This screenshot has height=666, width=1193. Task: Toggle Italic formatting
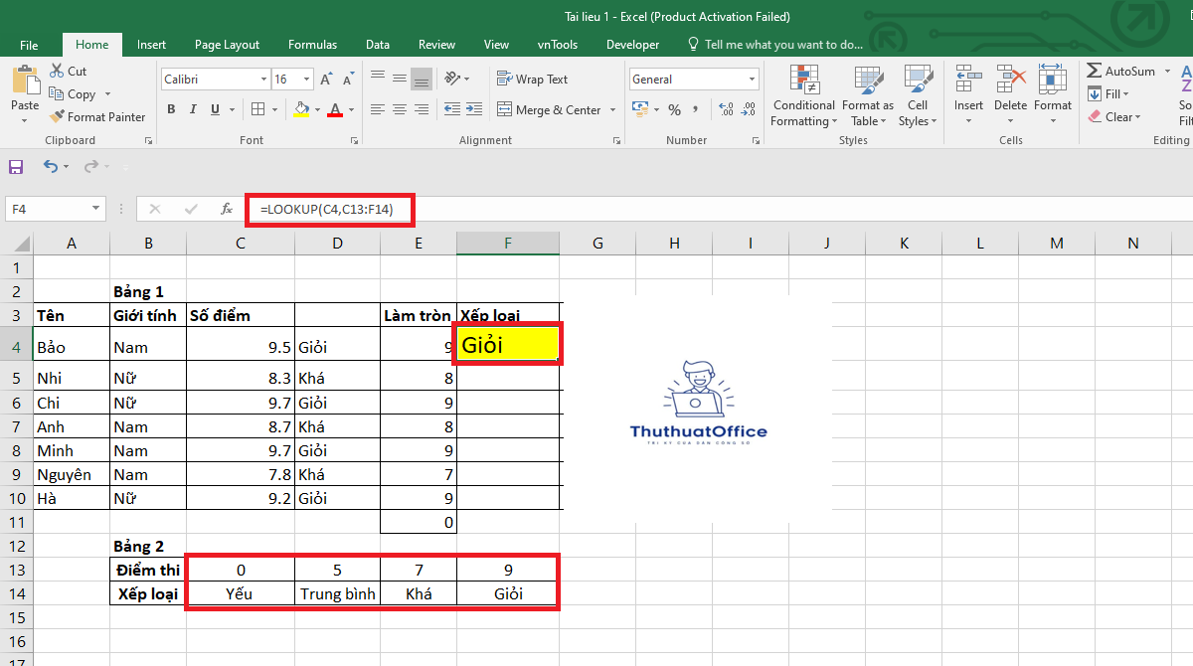(x=192, y=109)
